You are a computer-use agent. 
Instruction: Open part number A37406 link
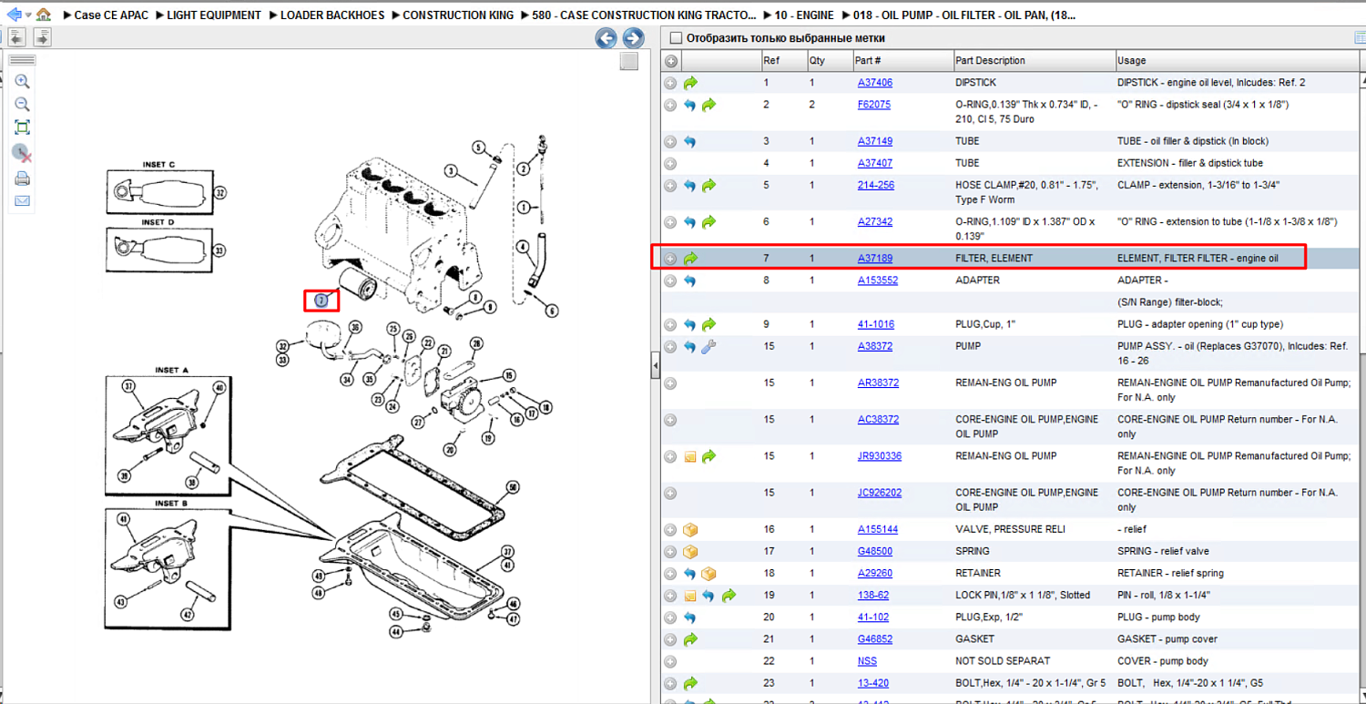point(875,83)
